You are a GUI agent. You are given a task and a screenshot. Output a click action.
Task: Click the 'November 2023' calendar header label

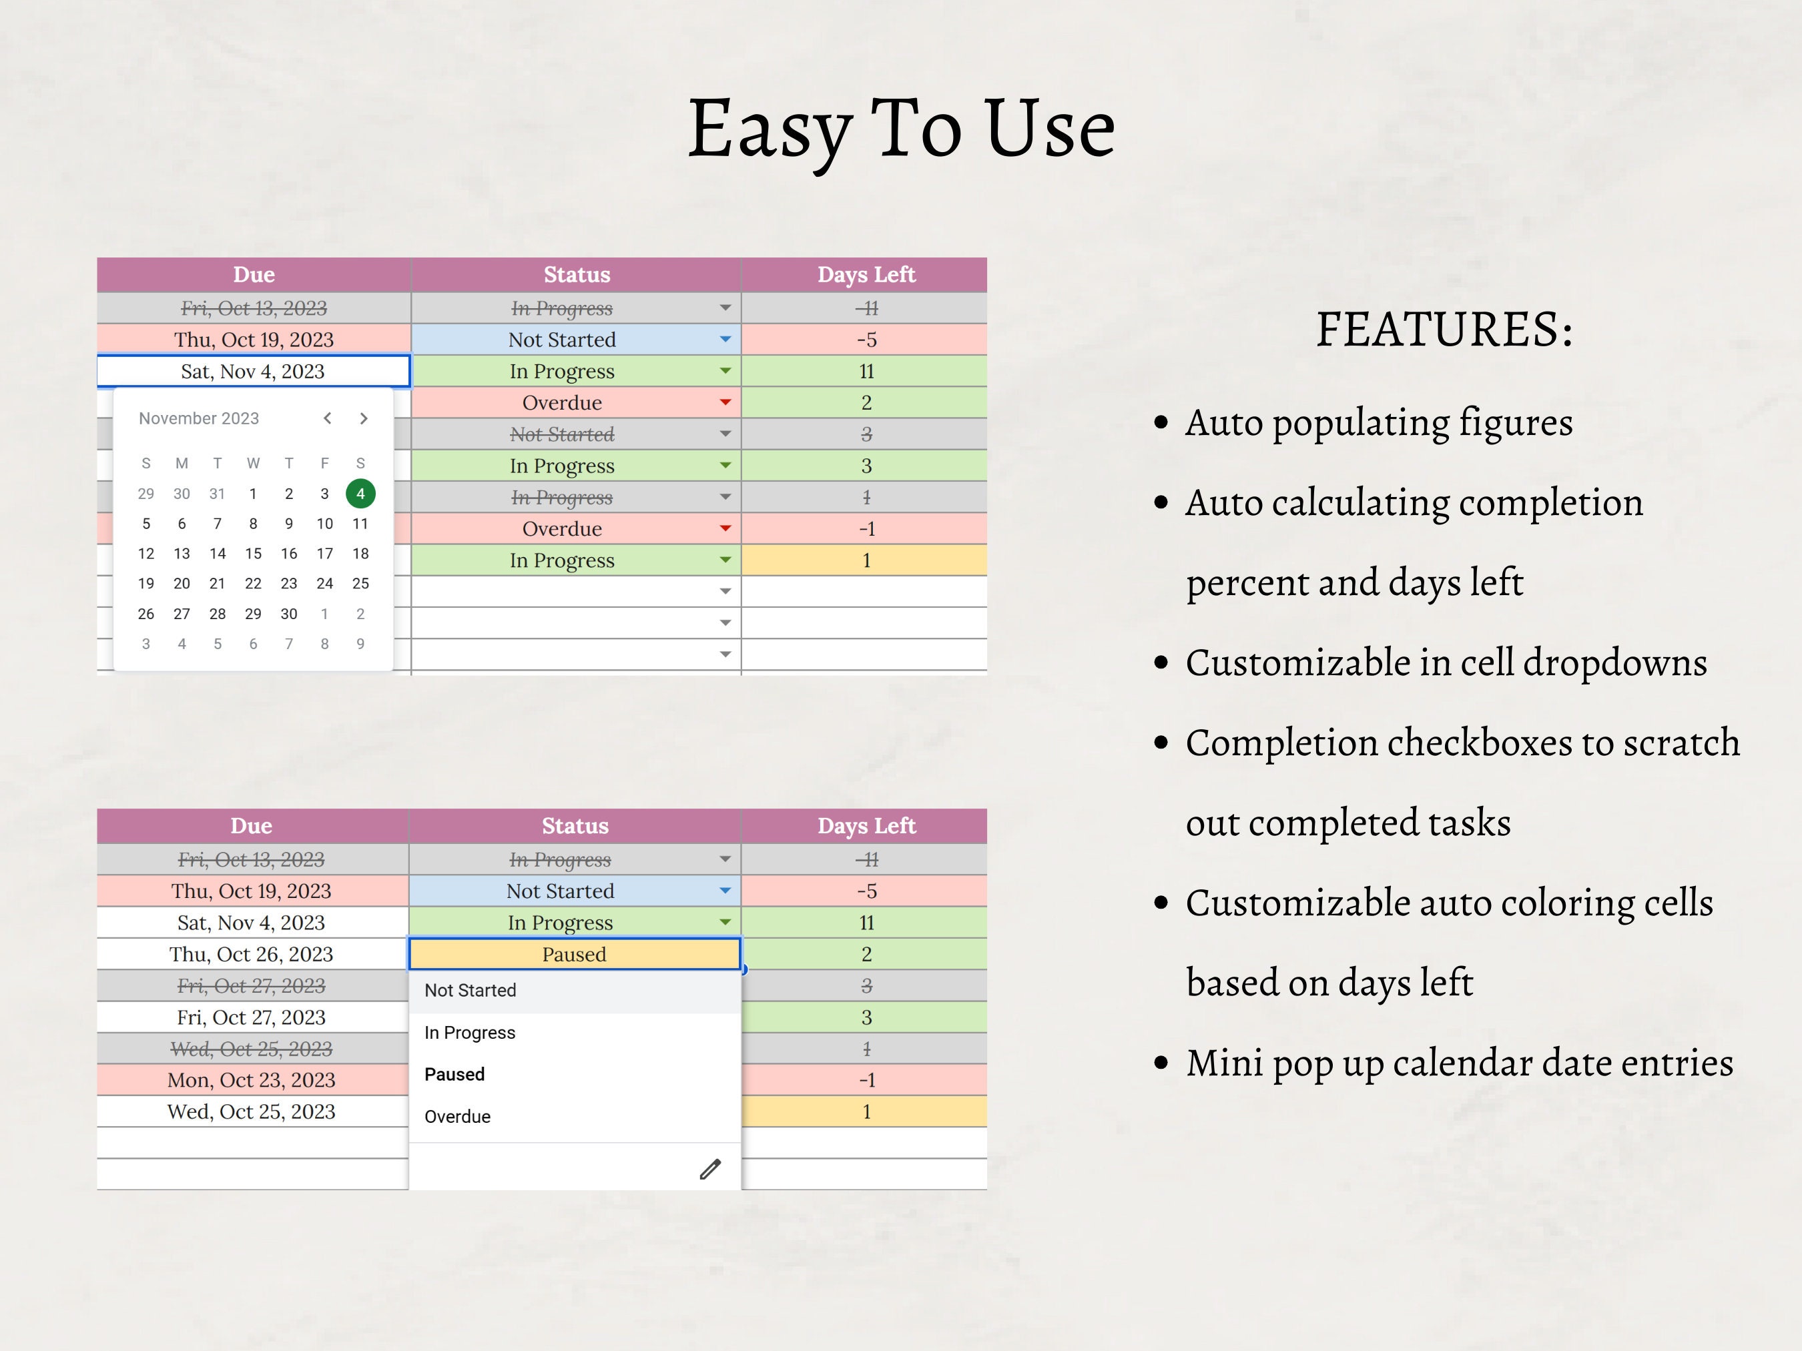[198, 418]
